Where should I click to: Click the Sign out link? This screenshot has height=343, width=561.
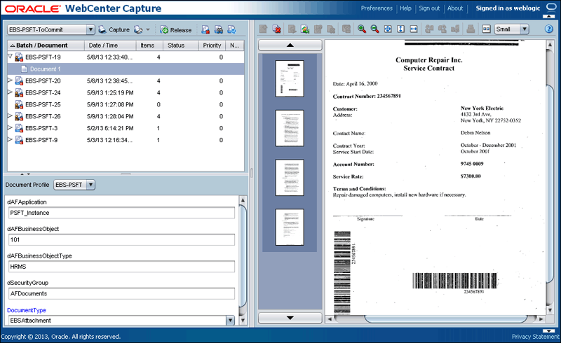pyautogui.click(x=429, y=8)
